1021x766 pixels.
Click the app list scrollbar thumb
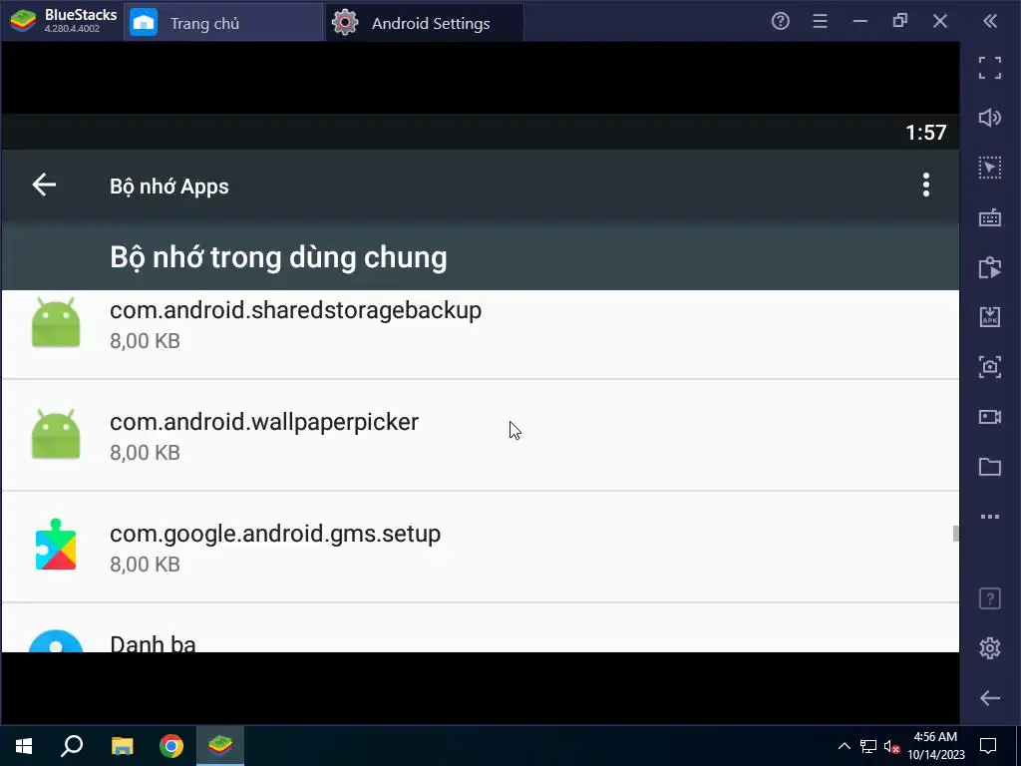click(955, 534)
